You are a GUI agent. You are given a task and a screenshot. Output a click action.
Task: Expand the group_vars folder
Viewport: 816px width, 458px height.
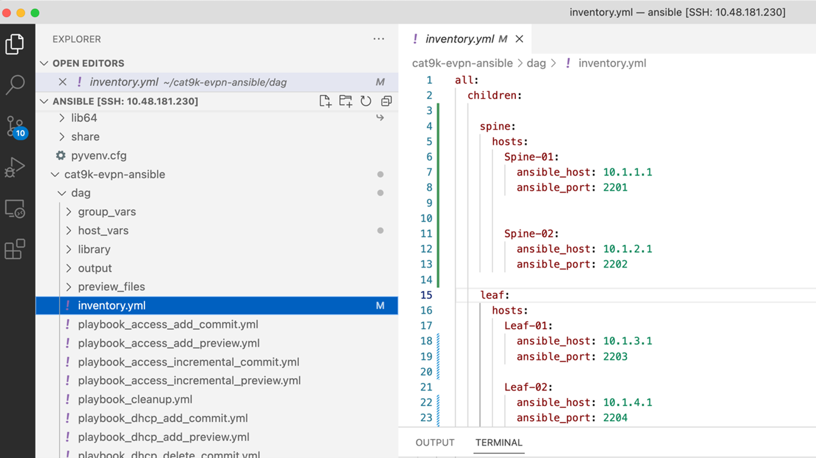(69, 212)
